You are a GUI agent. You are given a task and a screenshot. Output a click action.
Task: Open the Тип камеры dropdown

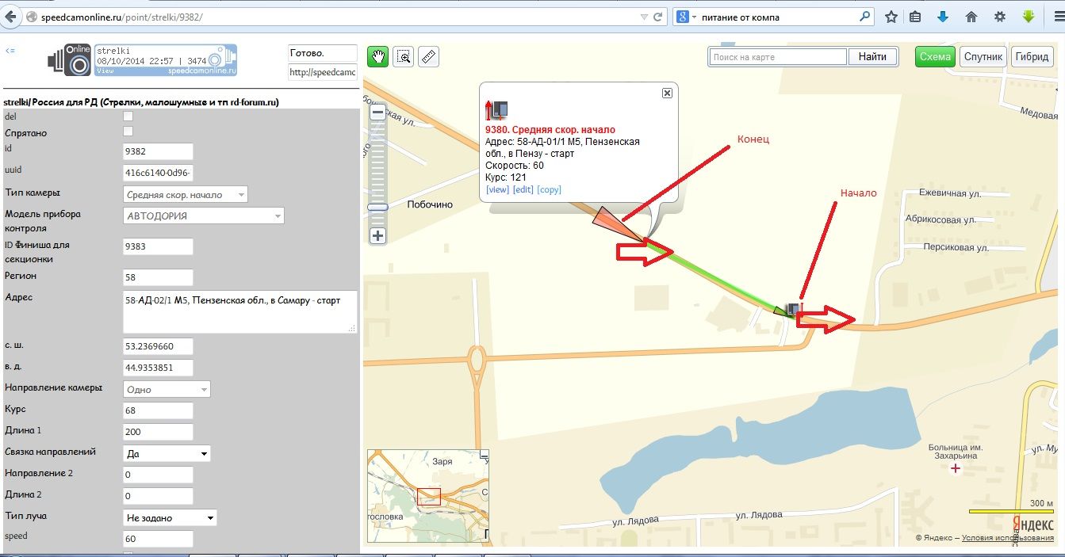186,194
